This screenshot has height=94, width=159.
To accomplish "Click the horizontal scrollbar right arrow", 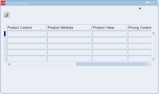I will 149,64.
